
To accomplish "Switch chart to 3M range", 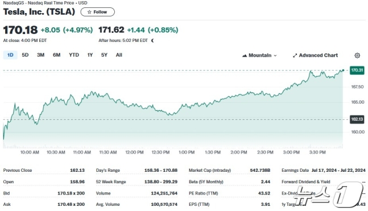I will click(40, 55).
